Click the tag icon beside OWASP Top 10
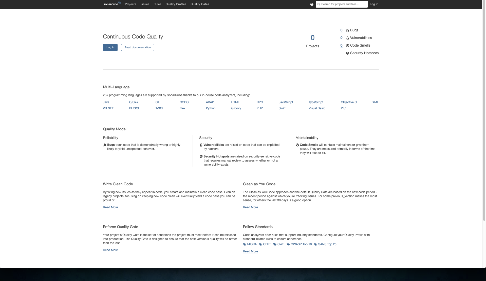The height and width of the screenshot is (281, 486). (288, 245)
